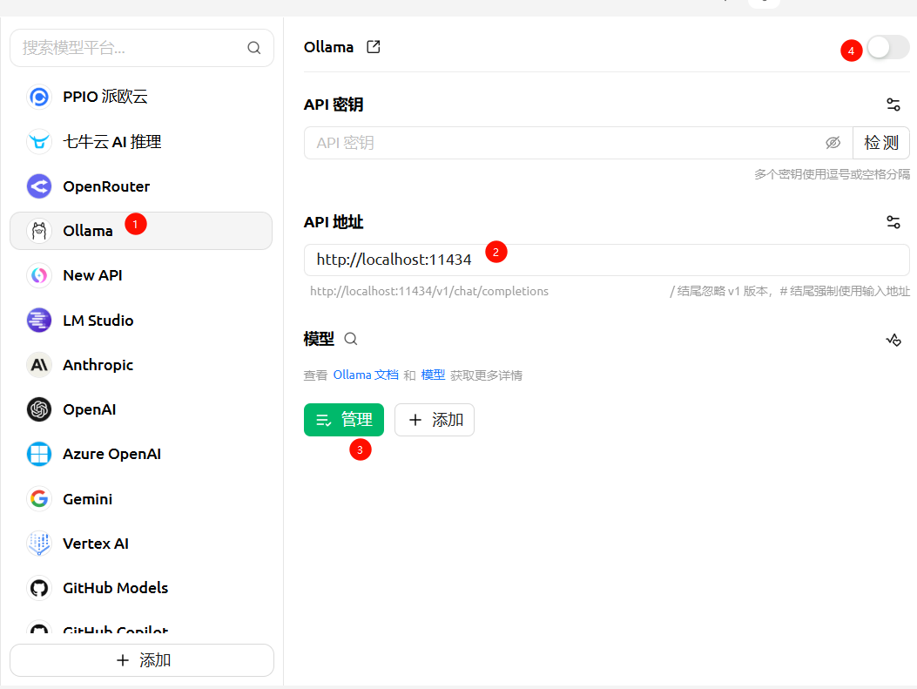Screen dimensions: 917x689
Task: Enable the Ollama provider switch
Action: (887, 47)
